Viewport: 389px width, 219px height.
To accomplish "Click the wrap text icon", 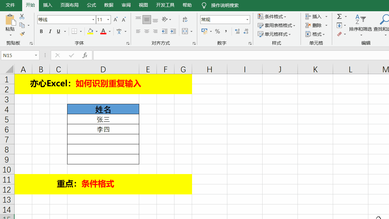I will pos(185,20).
